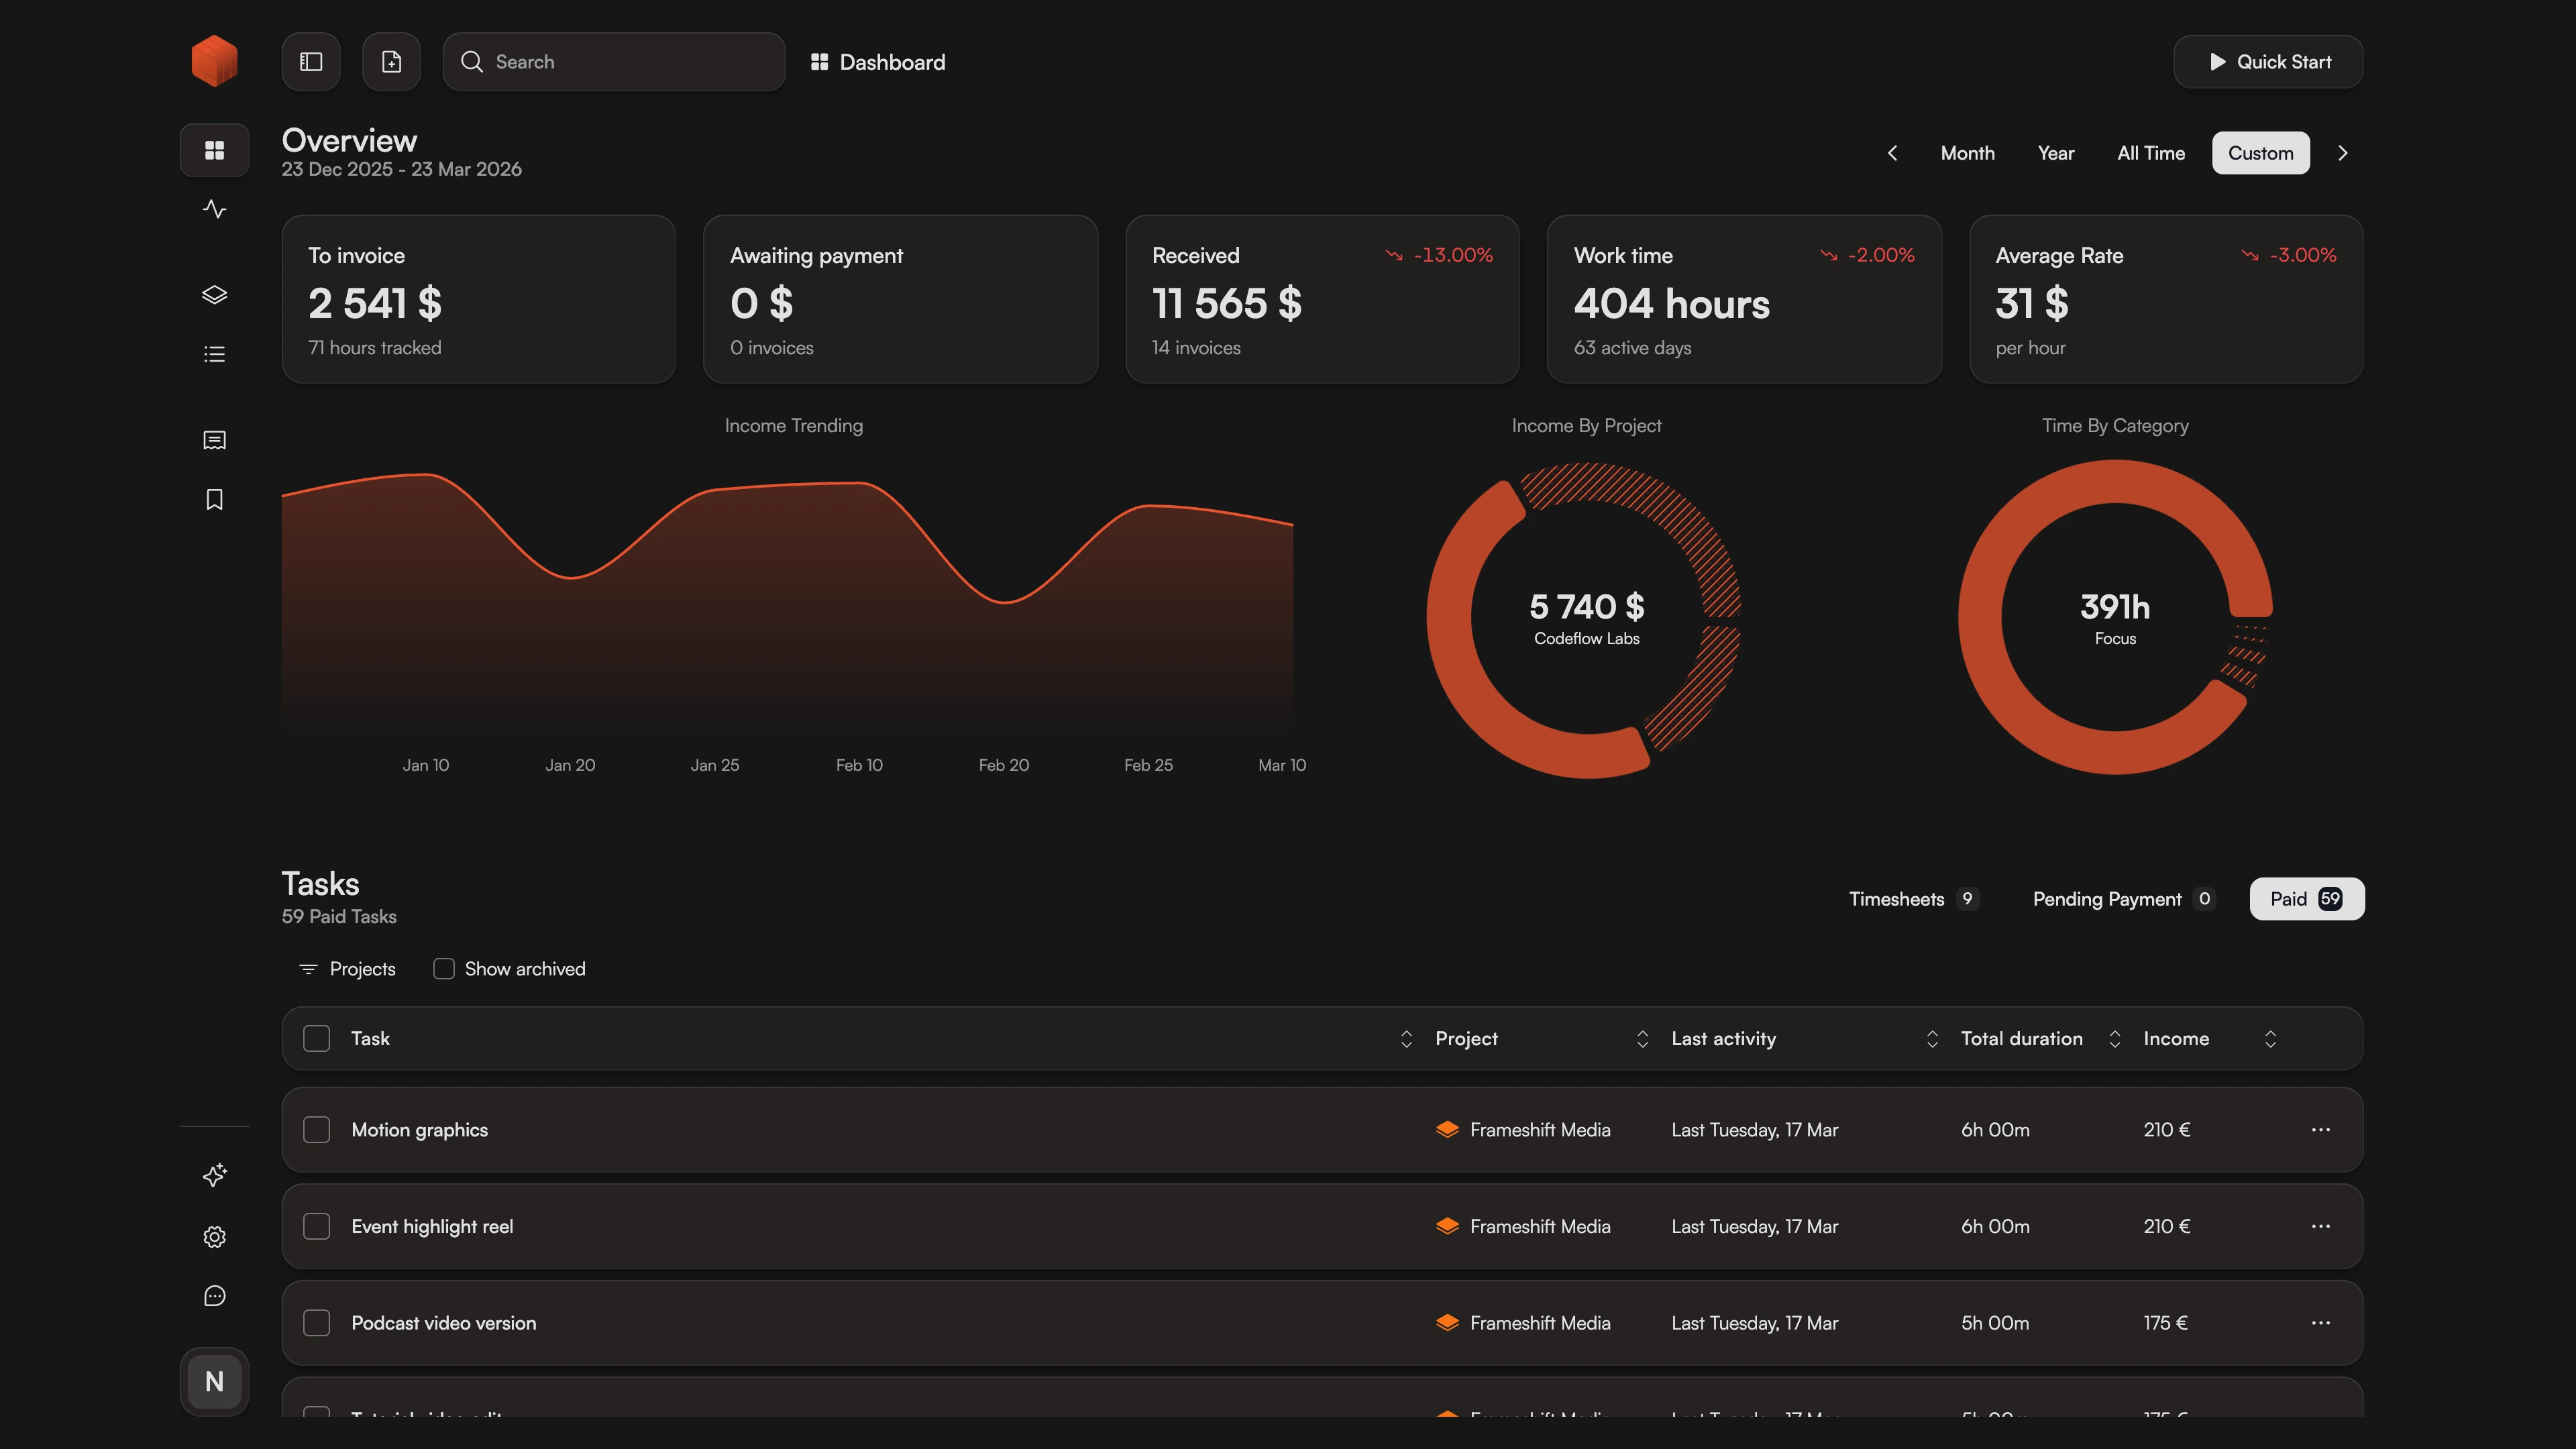Check the Motion graphics task checkbox
2576x1449 pixels.
(x=316, y=1129)
